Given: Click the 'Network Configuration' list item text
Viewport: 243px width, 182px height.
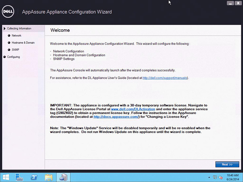Looking at the screenshot, I should coord(68,51).
